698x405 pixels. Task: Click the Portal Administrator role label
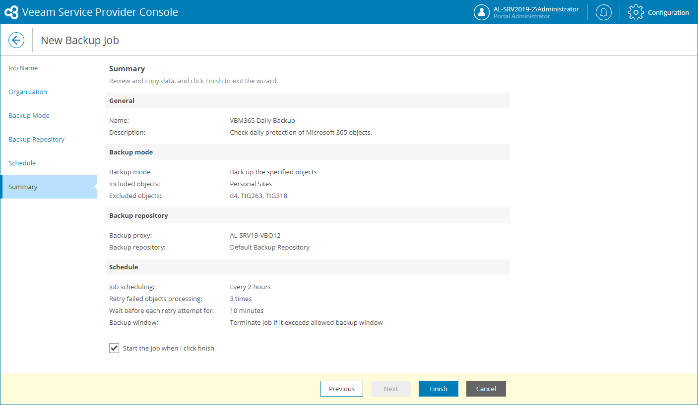click(x=522, y=16)
